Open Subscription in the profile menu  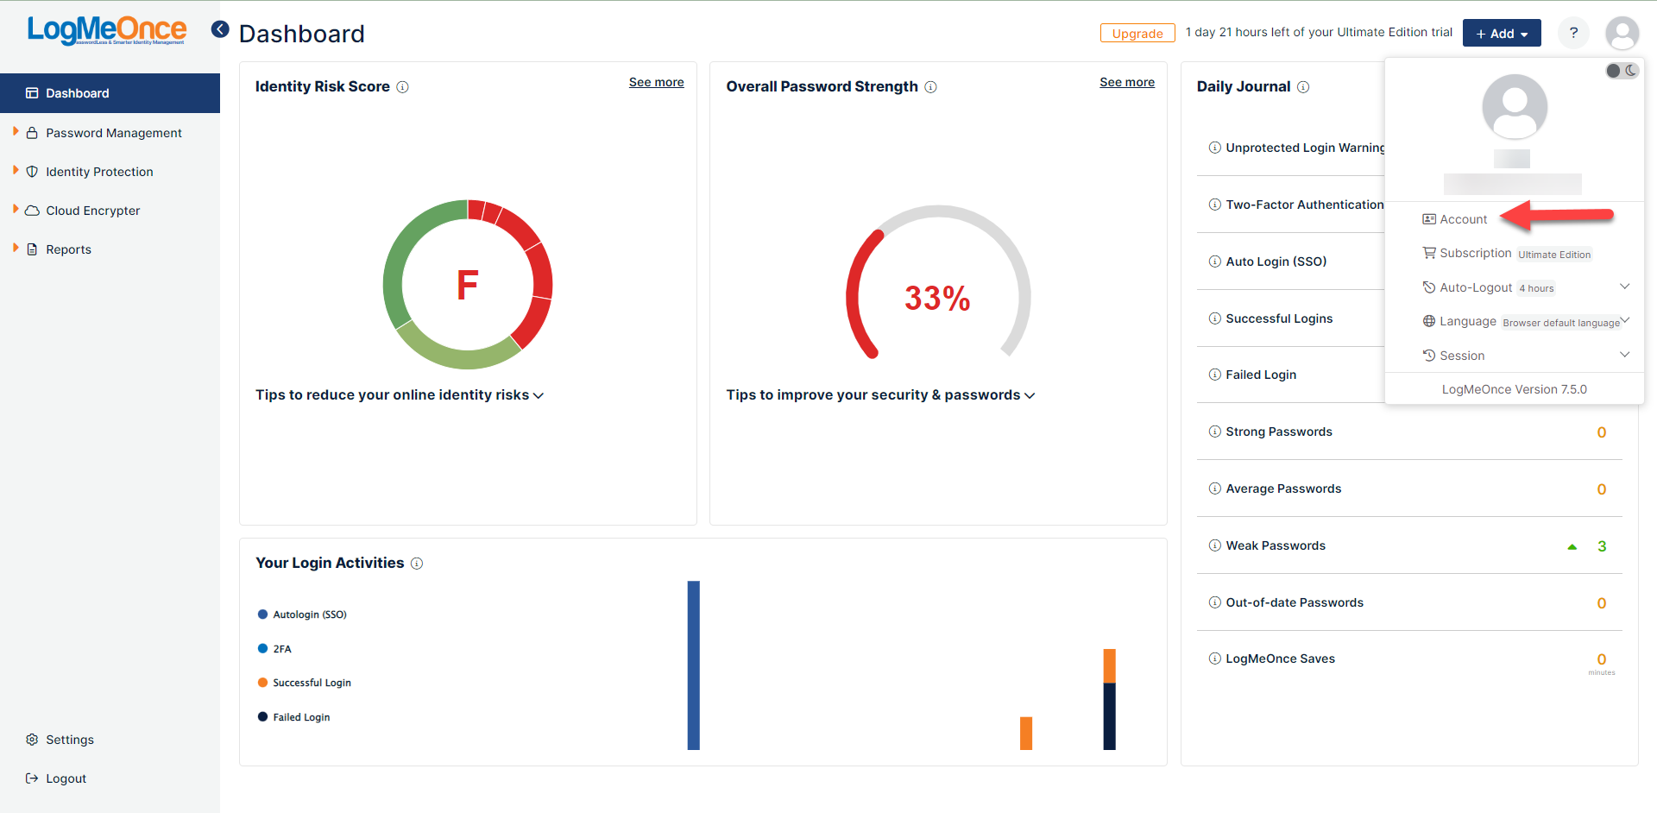(x=1507, y=254)
